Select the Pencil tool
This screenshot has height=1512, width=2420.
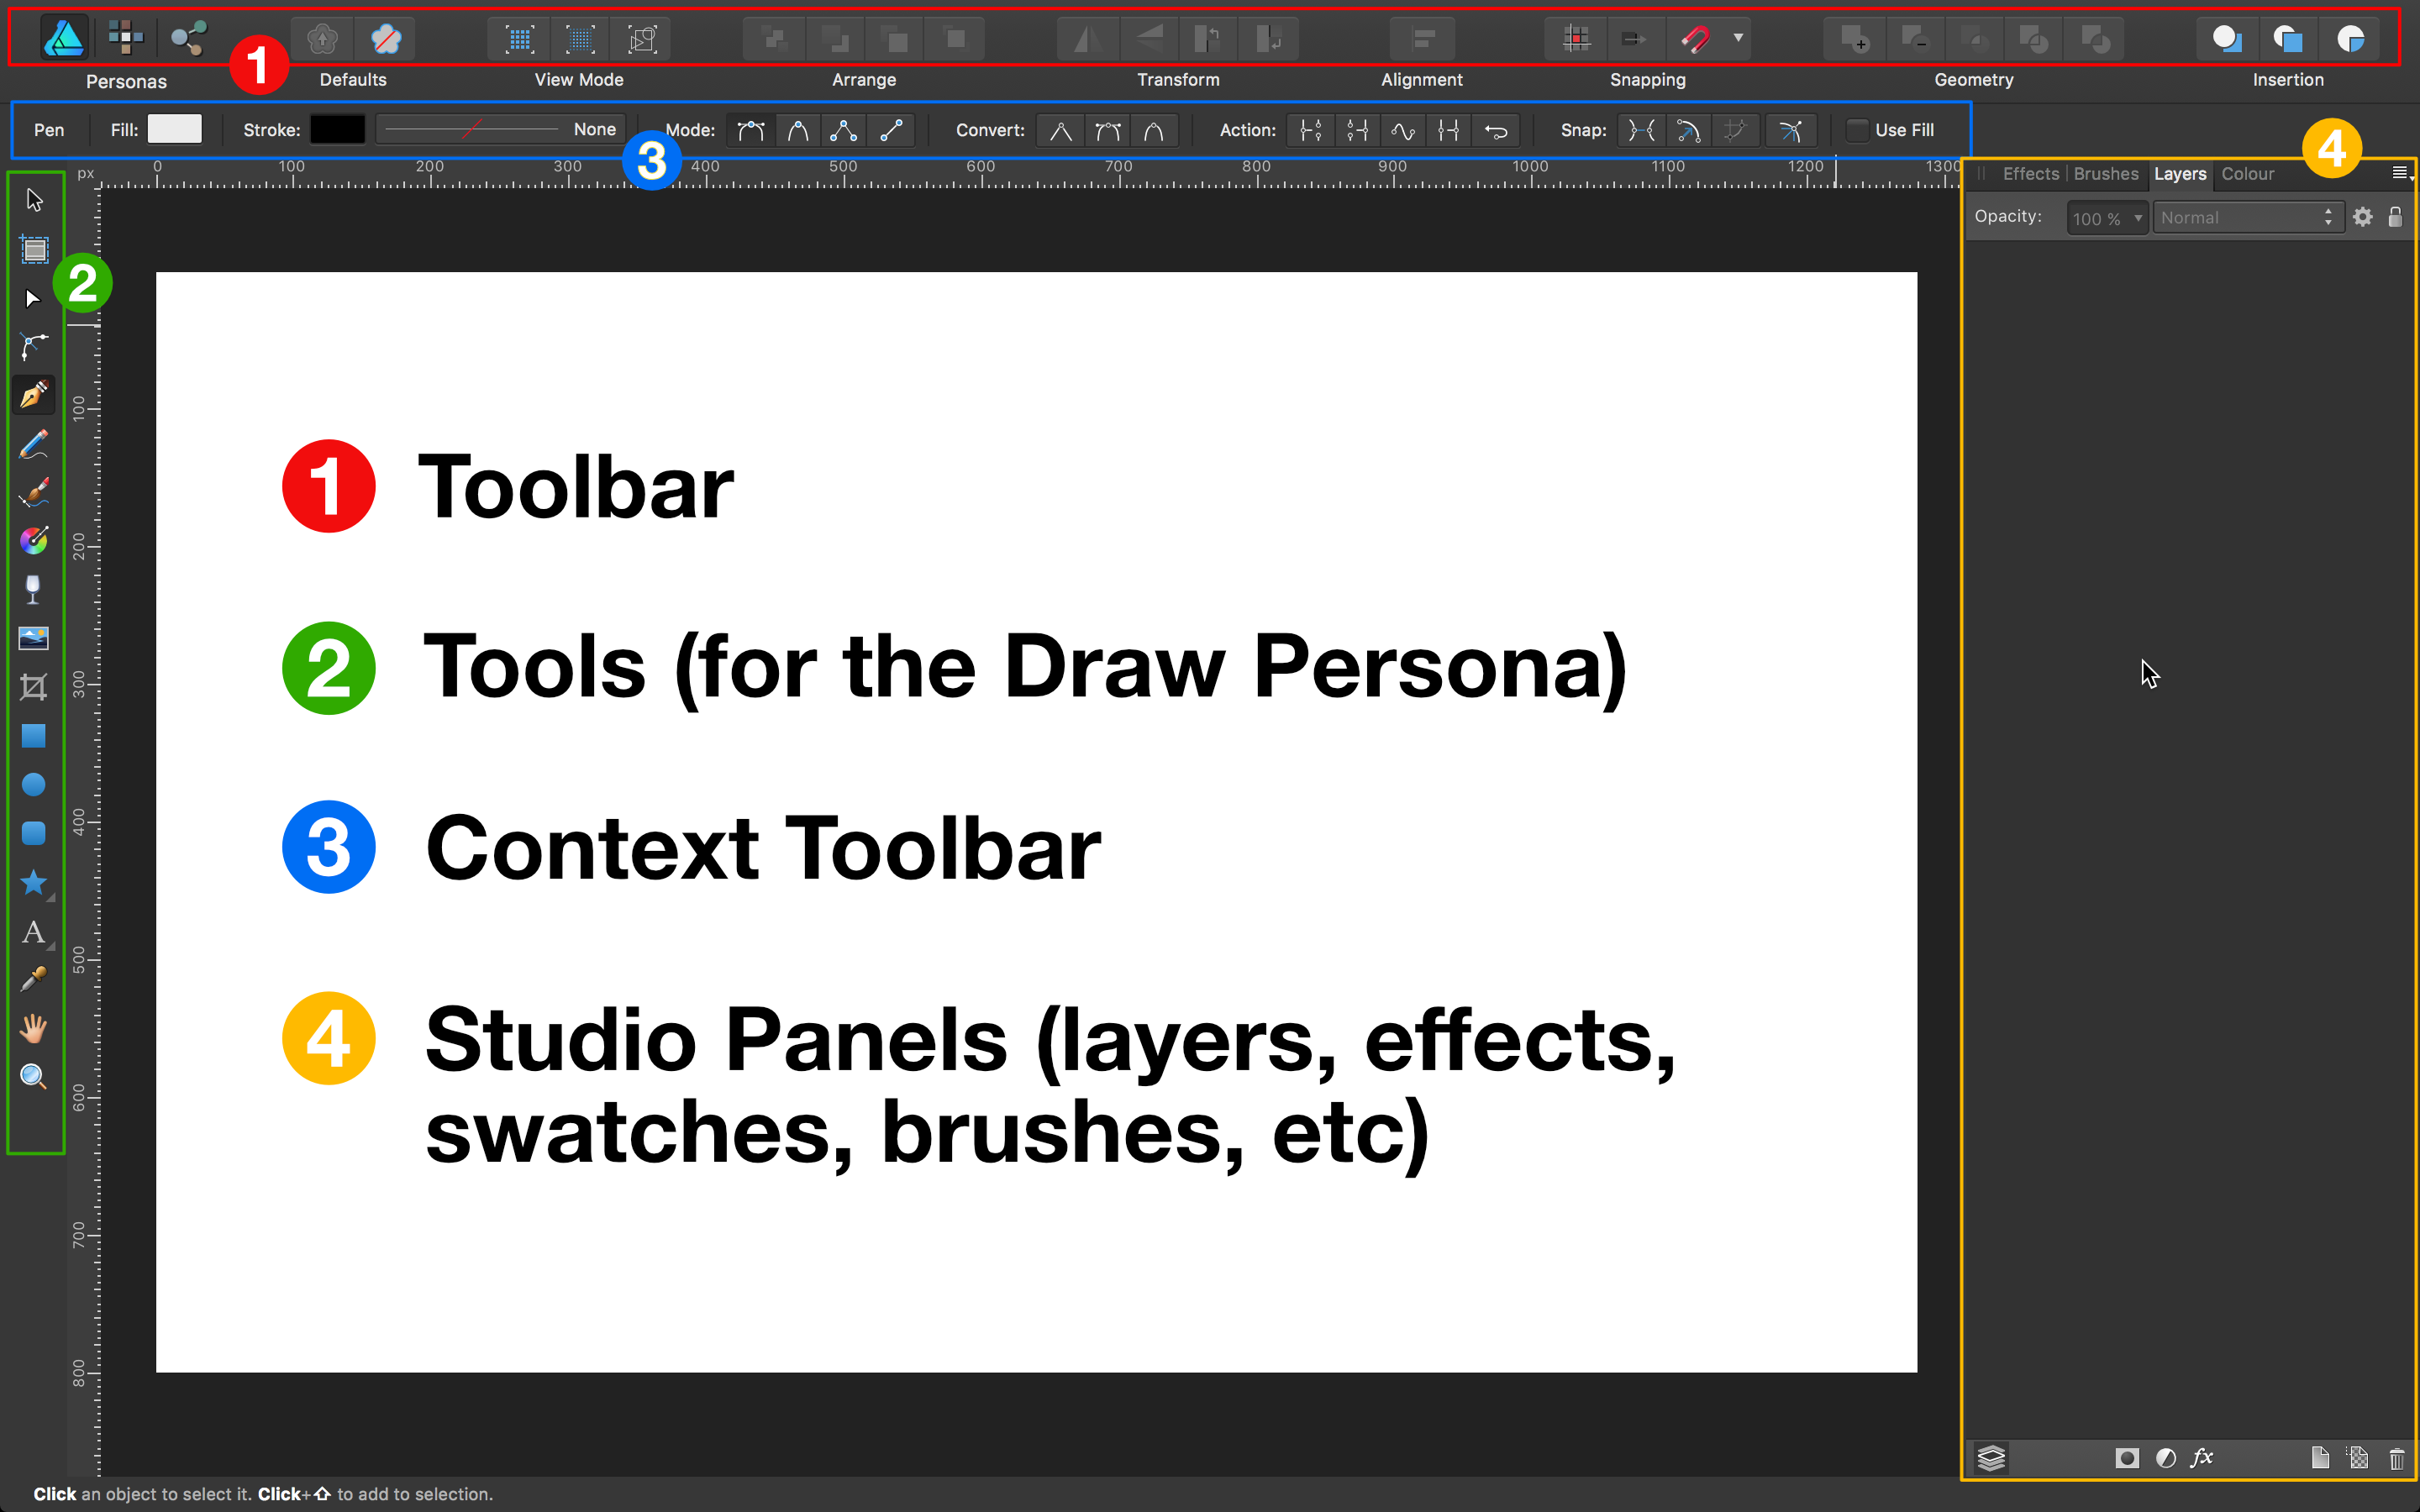[x=33, y=444]
